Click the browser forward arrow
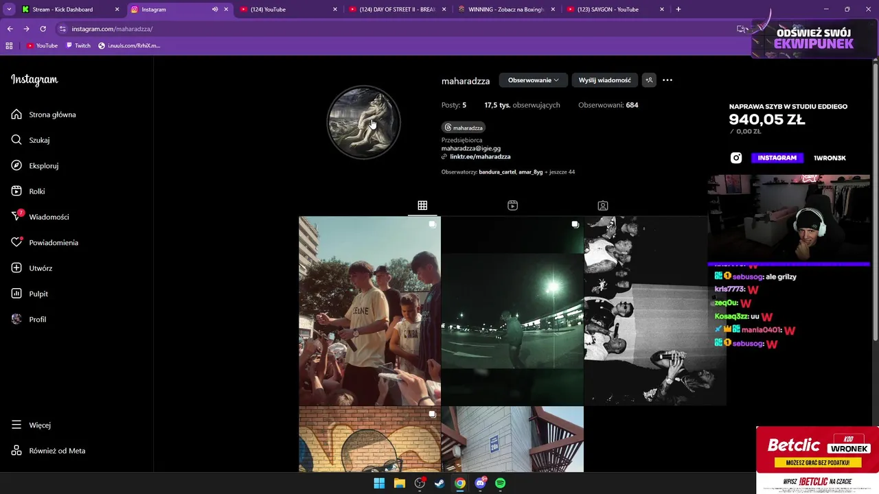The height and width of the screenshot is (494, 879). [26, 29]
